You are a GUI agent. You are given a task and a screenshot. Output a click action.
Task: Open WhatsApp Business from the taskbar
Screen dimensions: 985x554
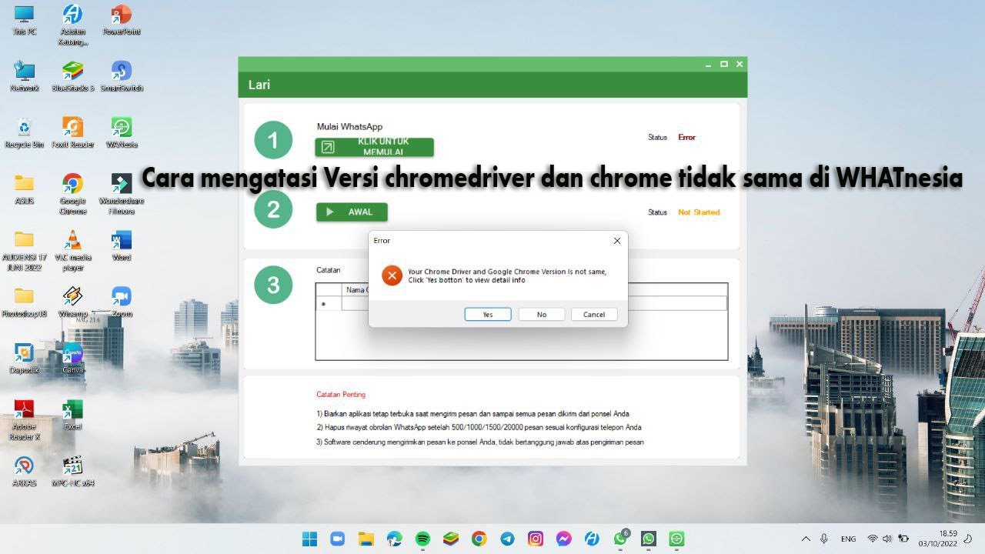pos(649,539)
